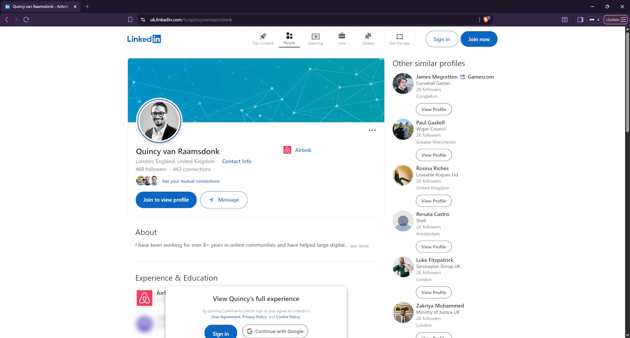Open Paul Gaskell name link
This screenshot has width=630, height=338.
[430, 122]
